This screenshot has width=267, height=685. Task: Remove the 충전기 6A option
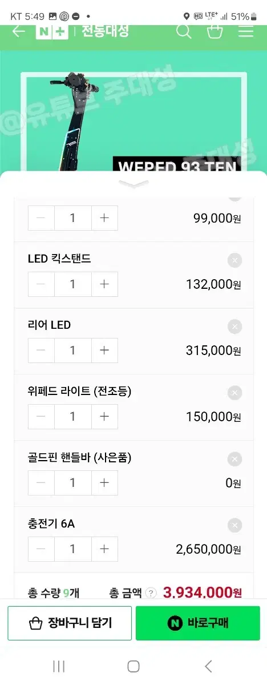point(234,525)
